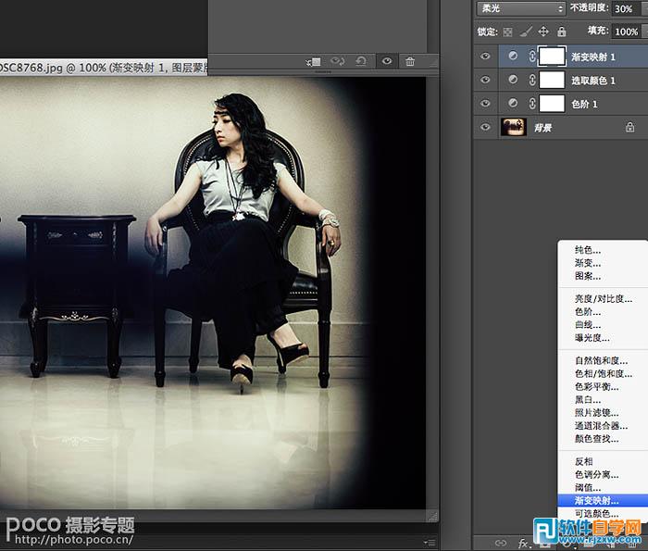Screen dimensions: 648x551
Task: Click the view previous state icon
Action: (x=337, y=61)
